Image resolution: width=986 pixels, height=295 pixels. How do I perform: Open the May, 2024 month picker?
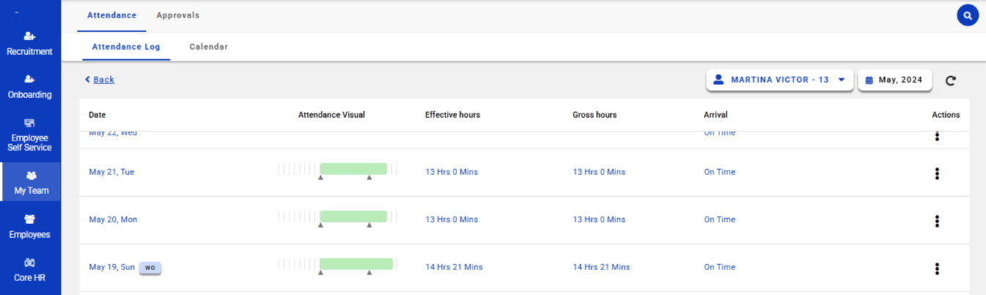[x=894, y=80]
